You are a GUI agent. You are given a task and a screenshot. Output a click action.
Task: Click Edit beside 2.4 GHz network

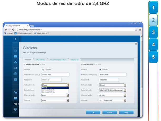(44, 64)
